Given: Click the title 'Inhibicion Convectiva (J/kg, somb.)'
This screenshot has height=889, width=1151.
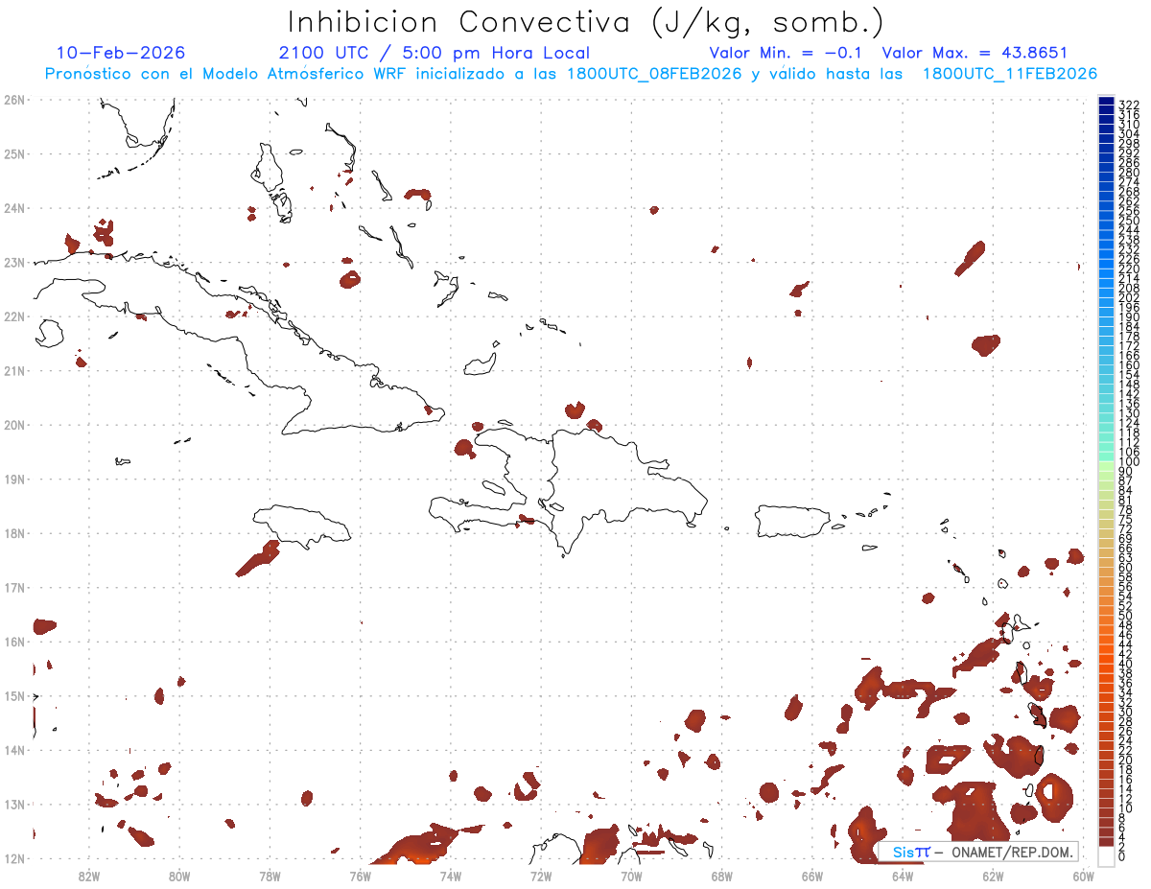Looking at the screenshot, I should 586,22.
